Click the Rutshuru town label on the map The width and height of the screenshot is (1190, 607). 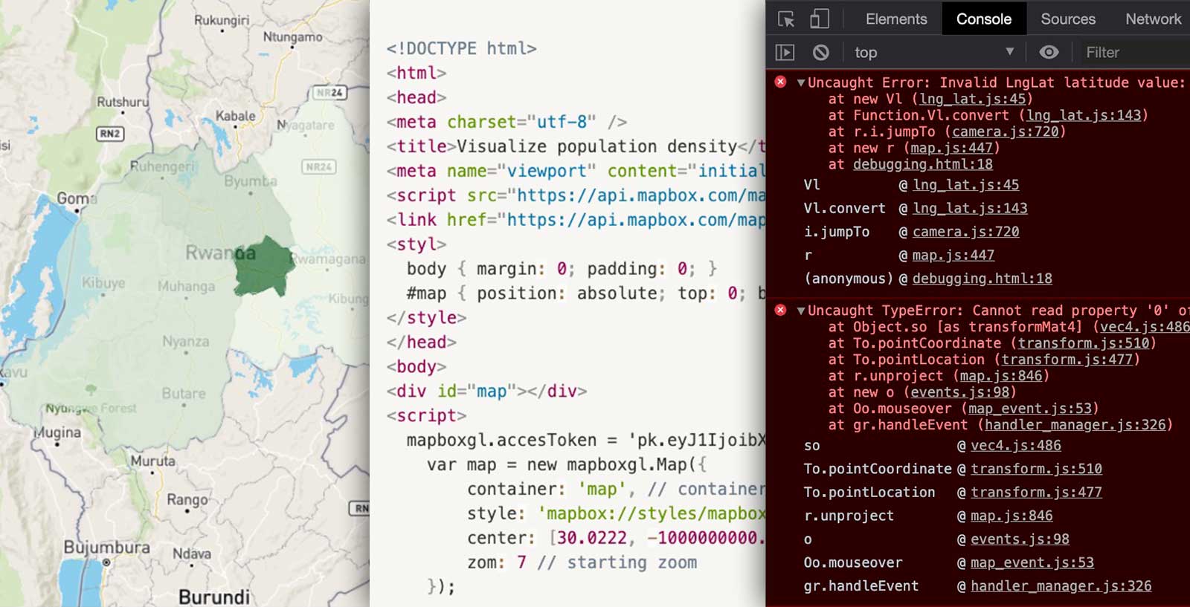click(x=123, y=102)
